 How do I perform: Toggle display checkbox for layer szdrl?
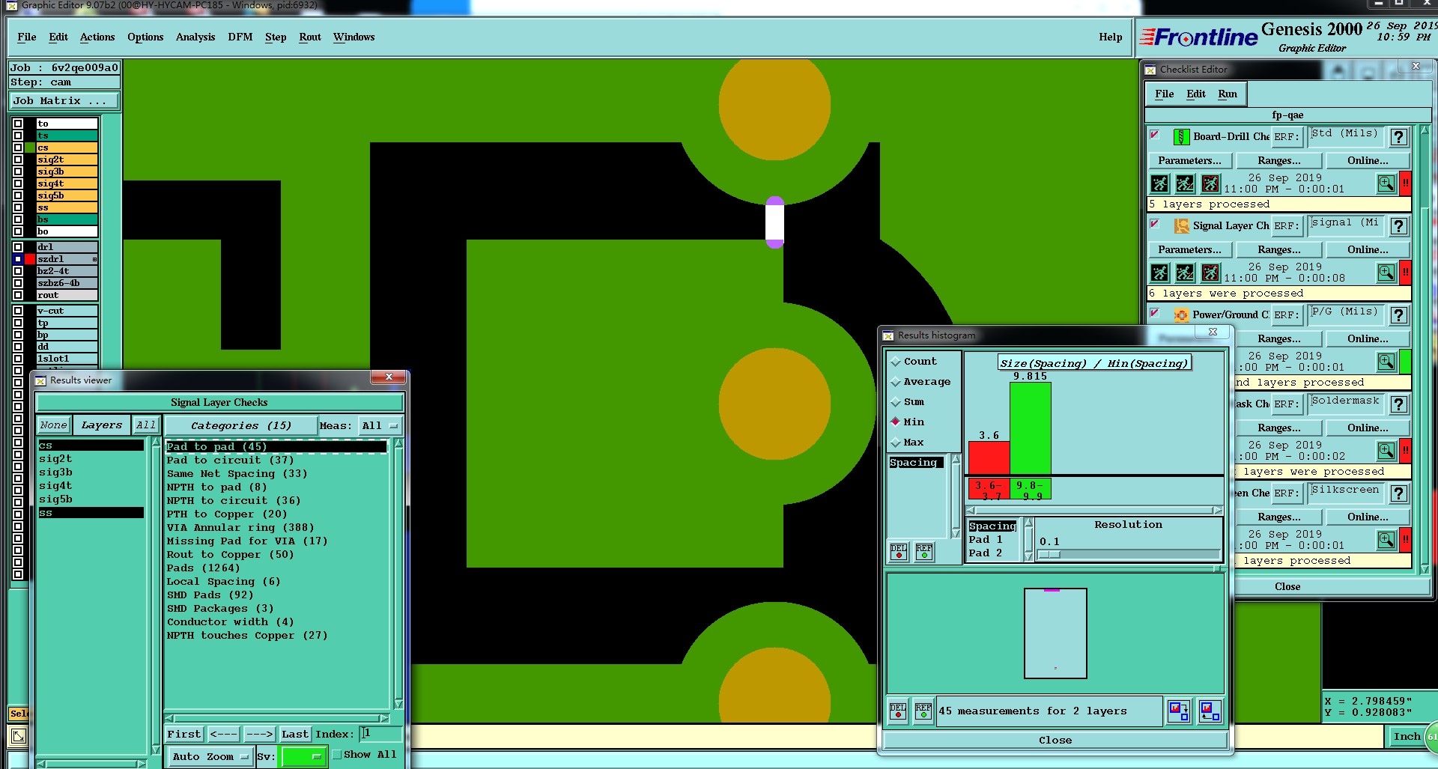(x=18, y=259)
